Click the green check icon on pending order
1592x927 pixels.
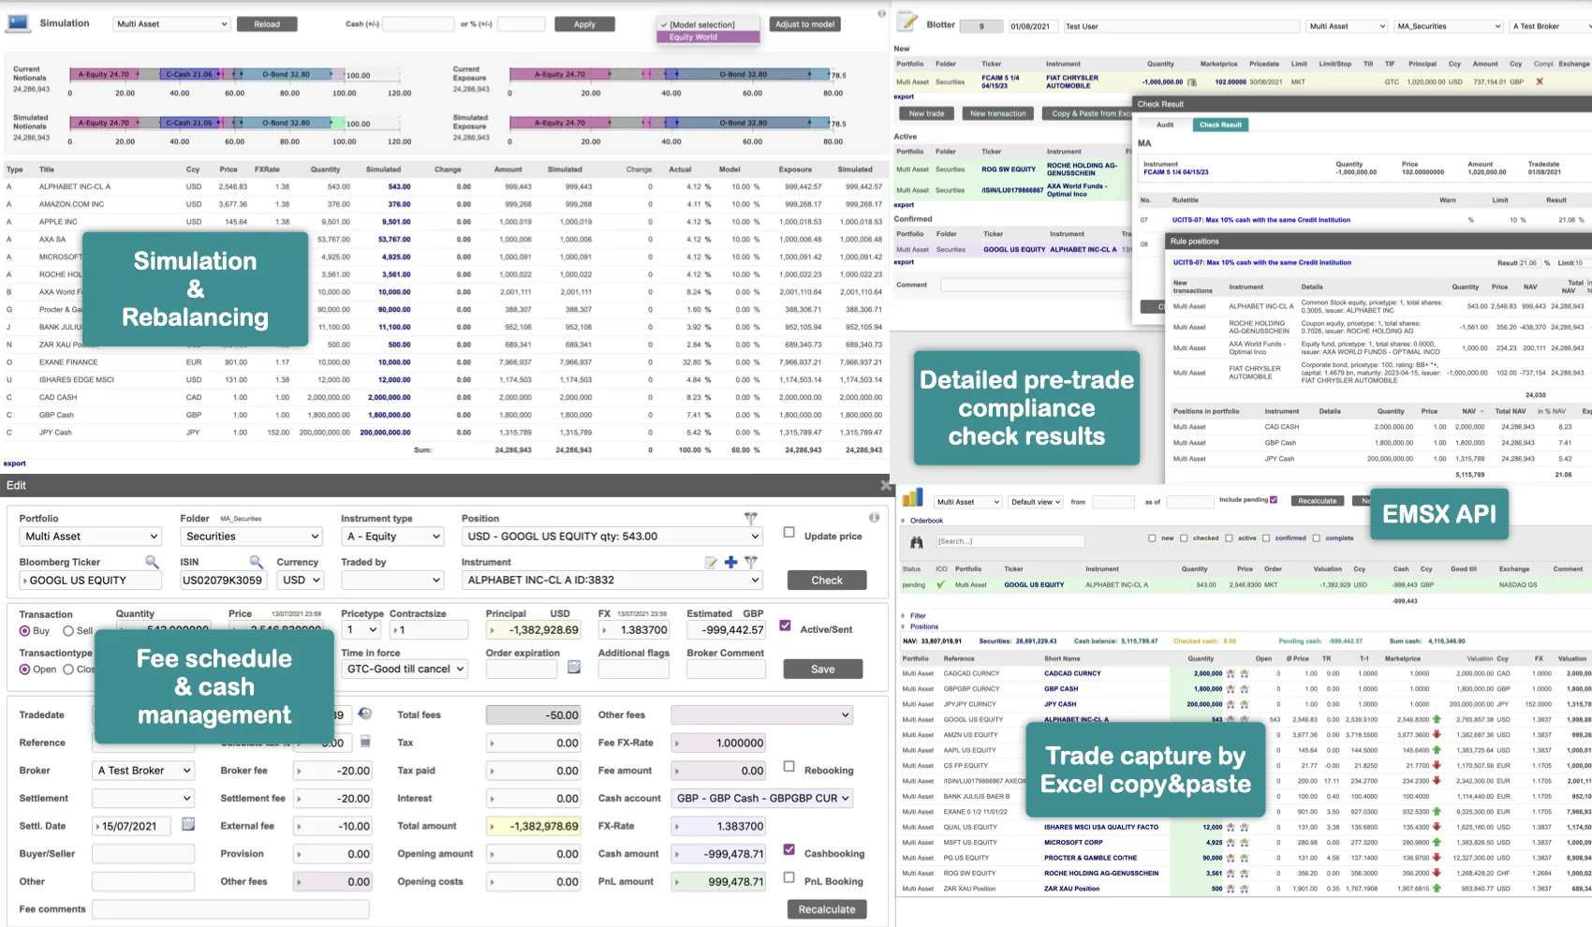940,584
